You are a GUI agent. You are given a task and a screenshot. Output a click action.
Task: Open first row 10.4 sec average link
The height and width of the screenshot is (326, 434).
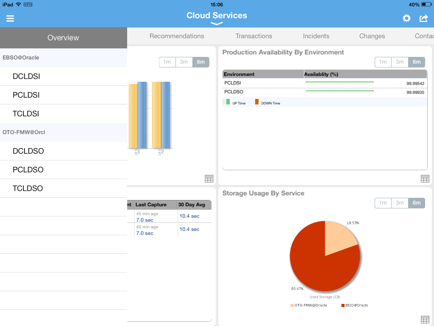point(189,216)
